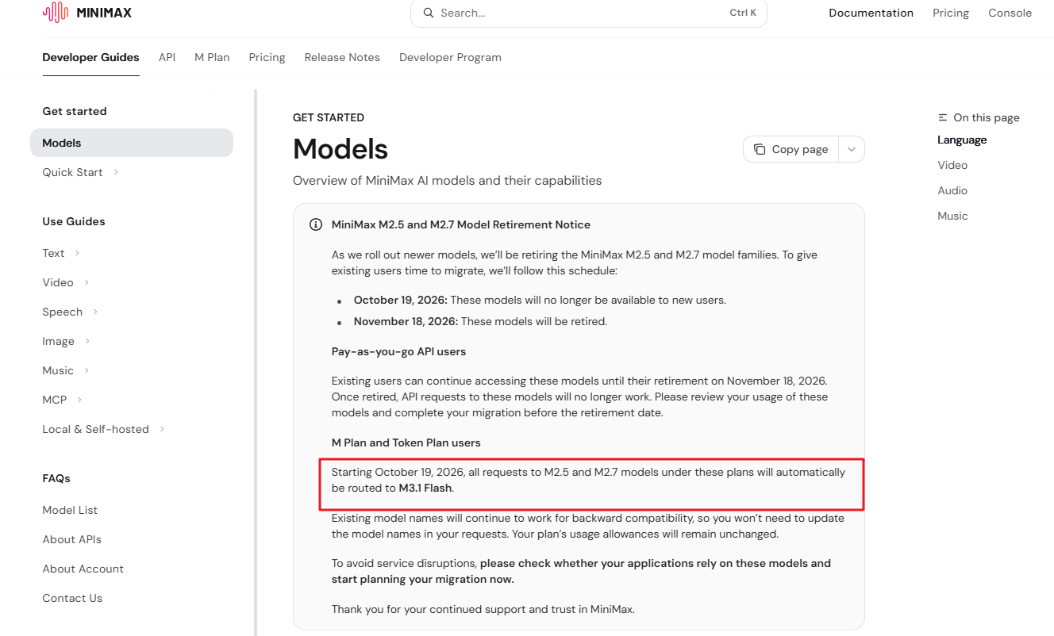
Task: Click the Copy page button
Action: pos(790,149)
